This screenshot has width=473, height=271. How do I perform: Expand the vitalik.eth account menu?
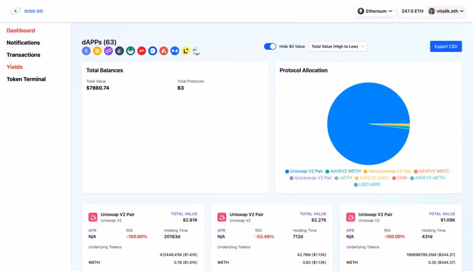click(446, 11)
